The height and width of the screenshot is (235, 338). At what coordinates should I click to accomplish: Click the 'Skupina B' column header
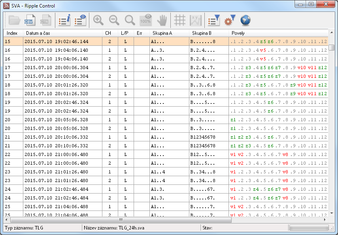[x=208, y=33]
